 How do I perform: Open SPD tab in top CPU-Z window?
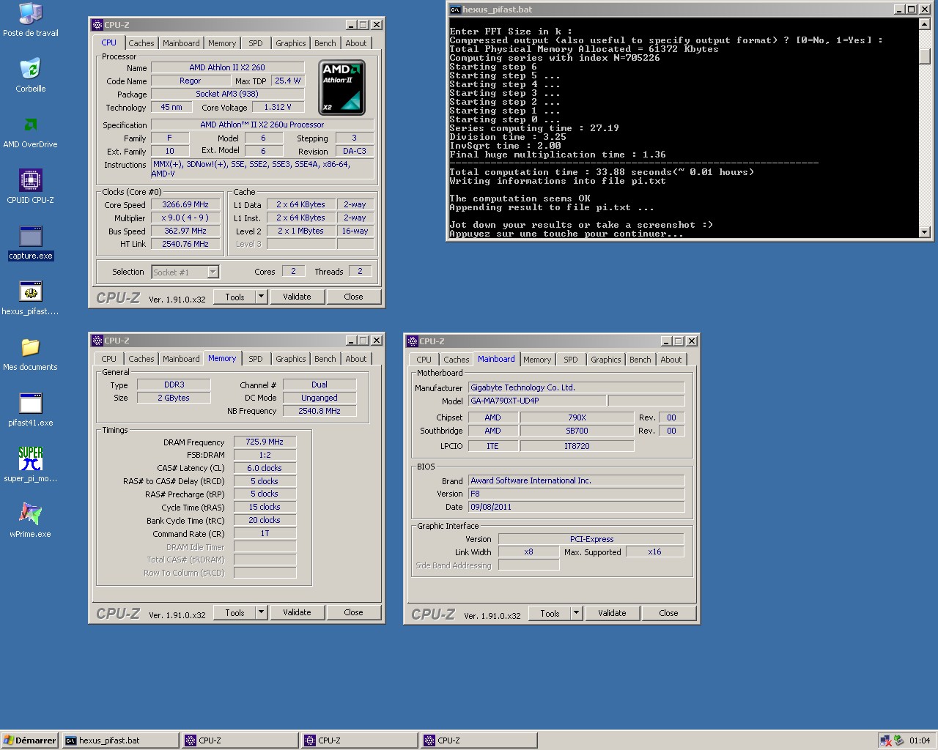(x=256, y=43)
